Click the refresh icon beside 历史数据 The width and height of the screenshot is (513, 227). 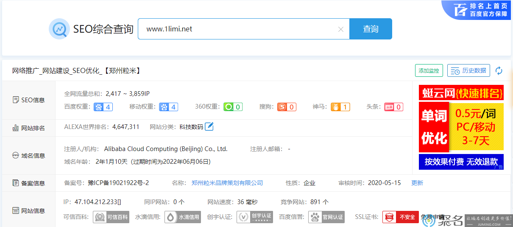[499, 70]
